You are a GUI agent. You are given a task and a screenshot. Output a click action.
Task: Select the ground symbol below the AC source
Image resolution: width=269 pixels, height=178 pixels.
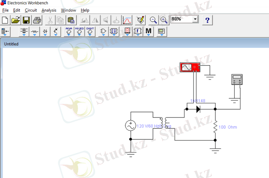click(131, 154)
